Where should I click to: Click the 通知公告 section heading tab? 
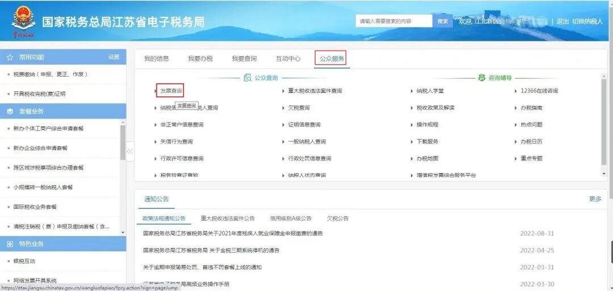click(x=157, y=199)
